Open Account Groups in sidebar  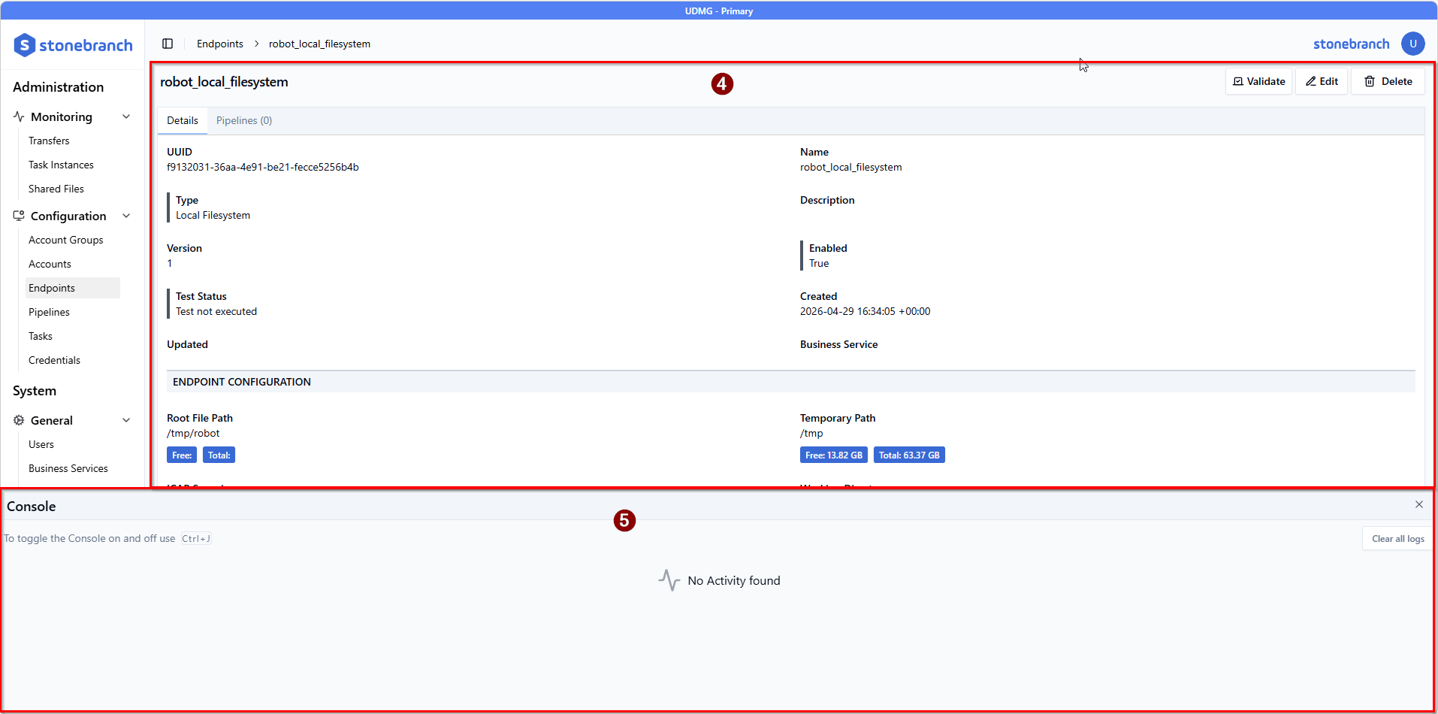[66, 240]
